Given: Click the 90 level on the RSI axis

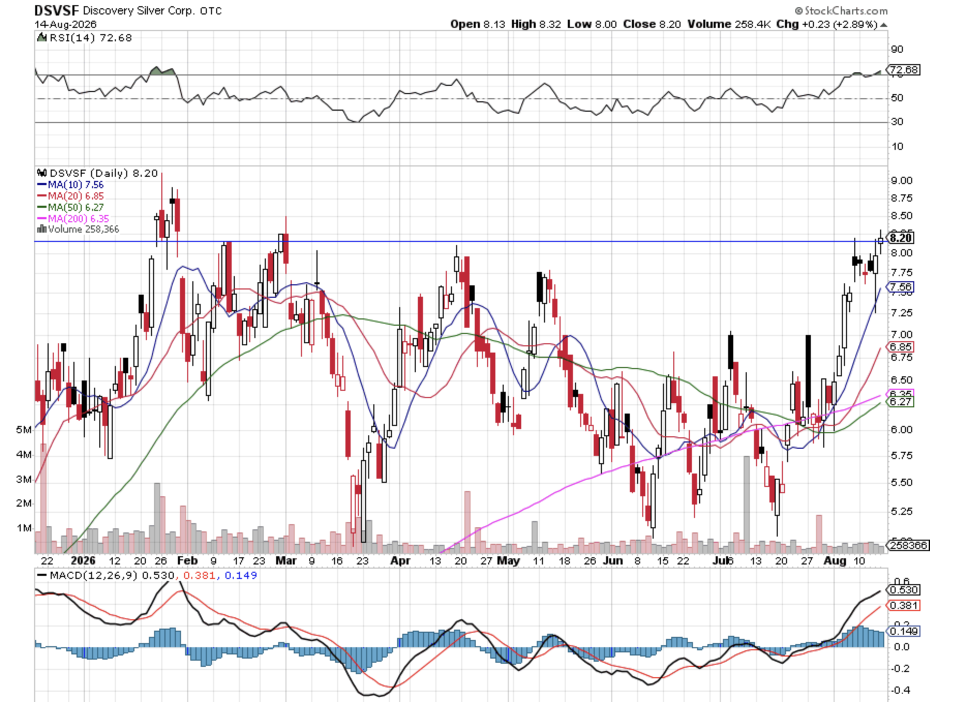Looking at the screenshot, I should [x=897, y=49].
